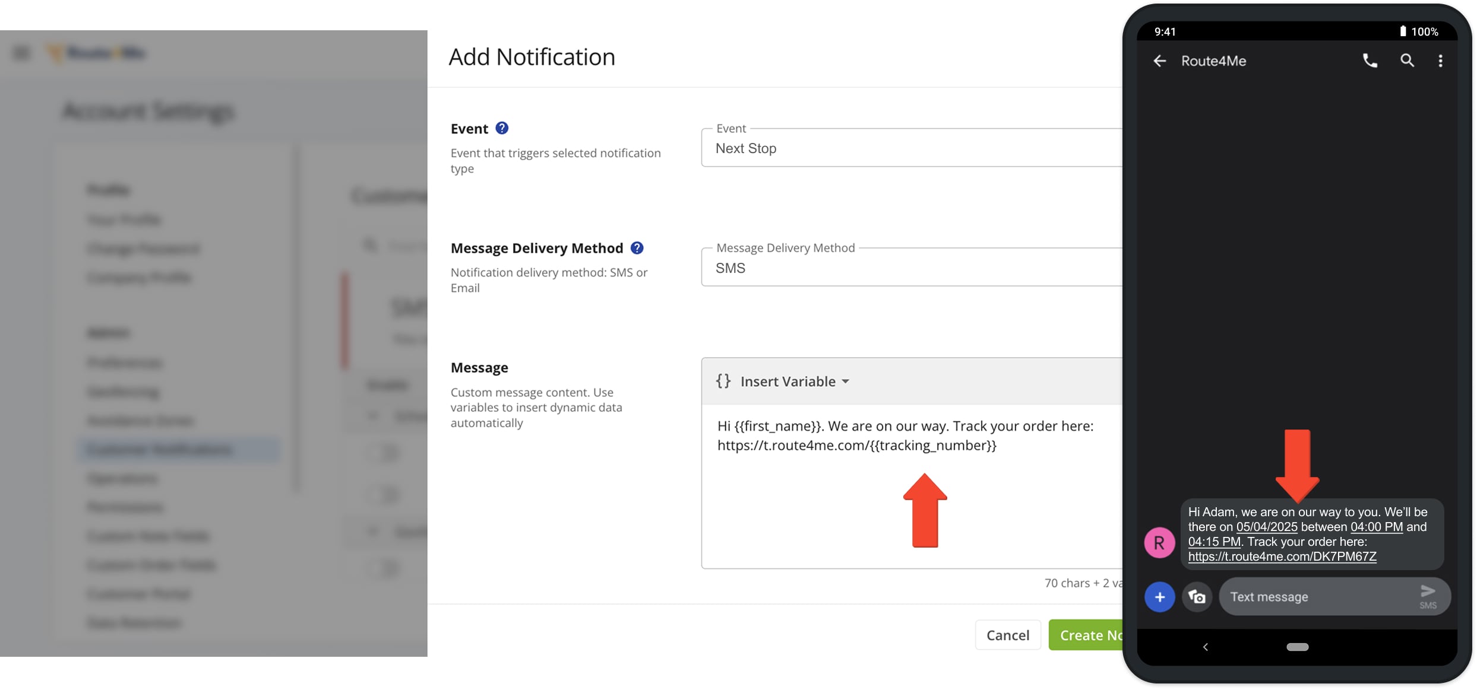Tap the 04:15 PM time link
Screen dimensions: 1477x690
click(1214, 542)
